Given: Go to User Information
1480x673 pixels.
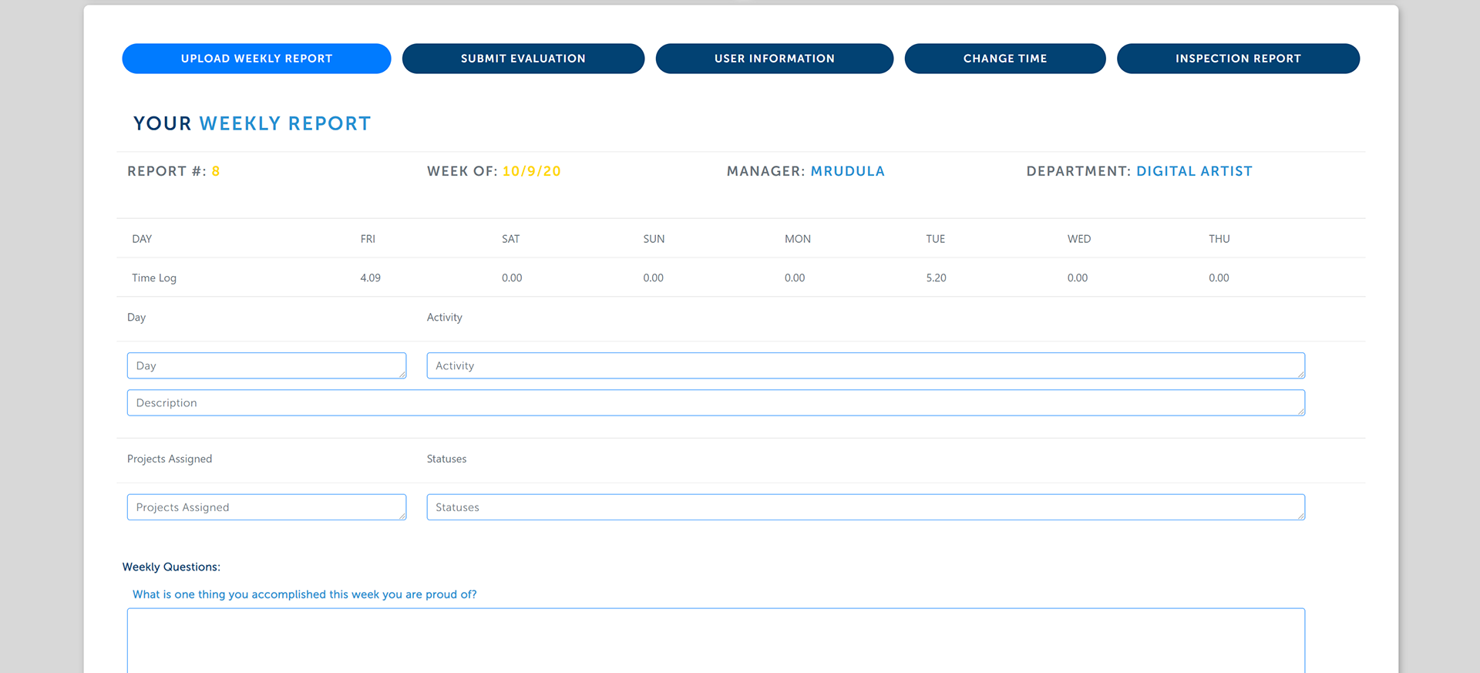Looking at the screenshot, I should (x=775, y=59).
